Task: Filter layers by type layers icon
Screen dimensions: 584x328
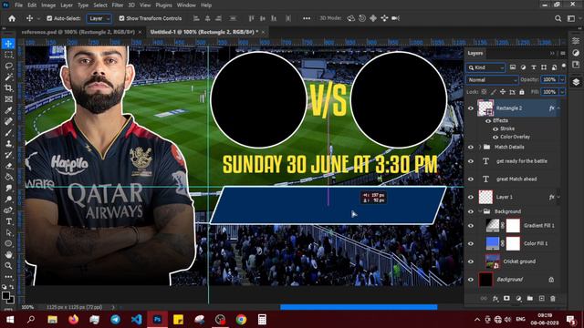Action: pyautogui.click(x=533, y=67)
